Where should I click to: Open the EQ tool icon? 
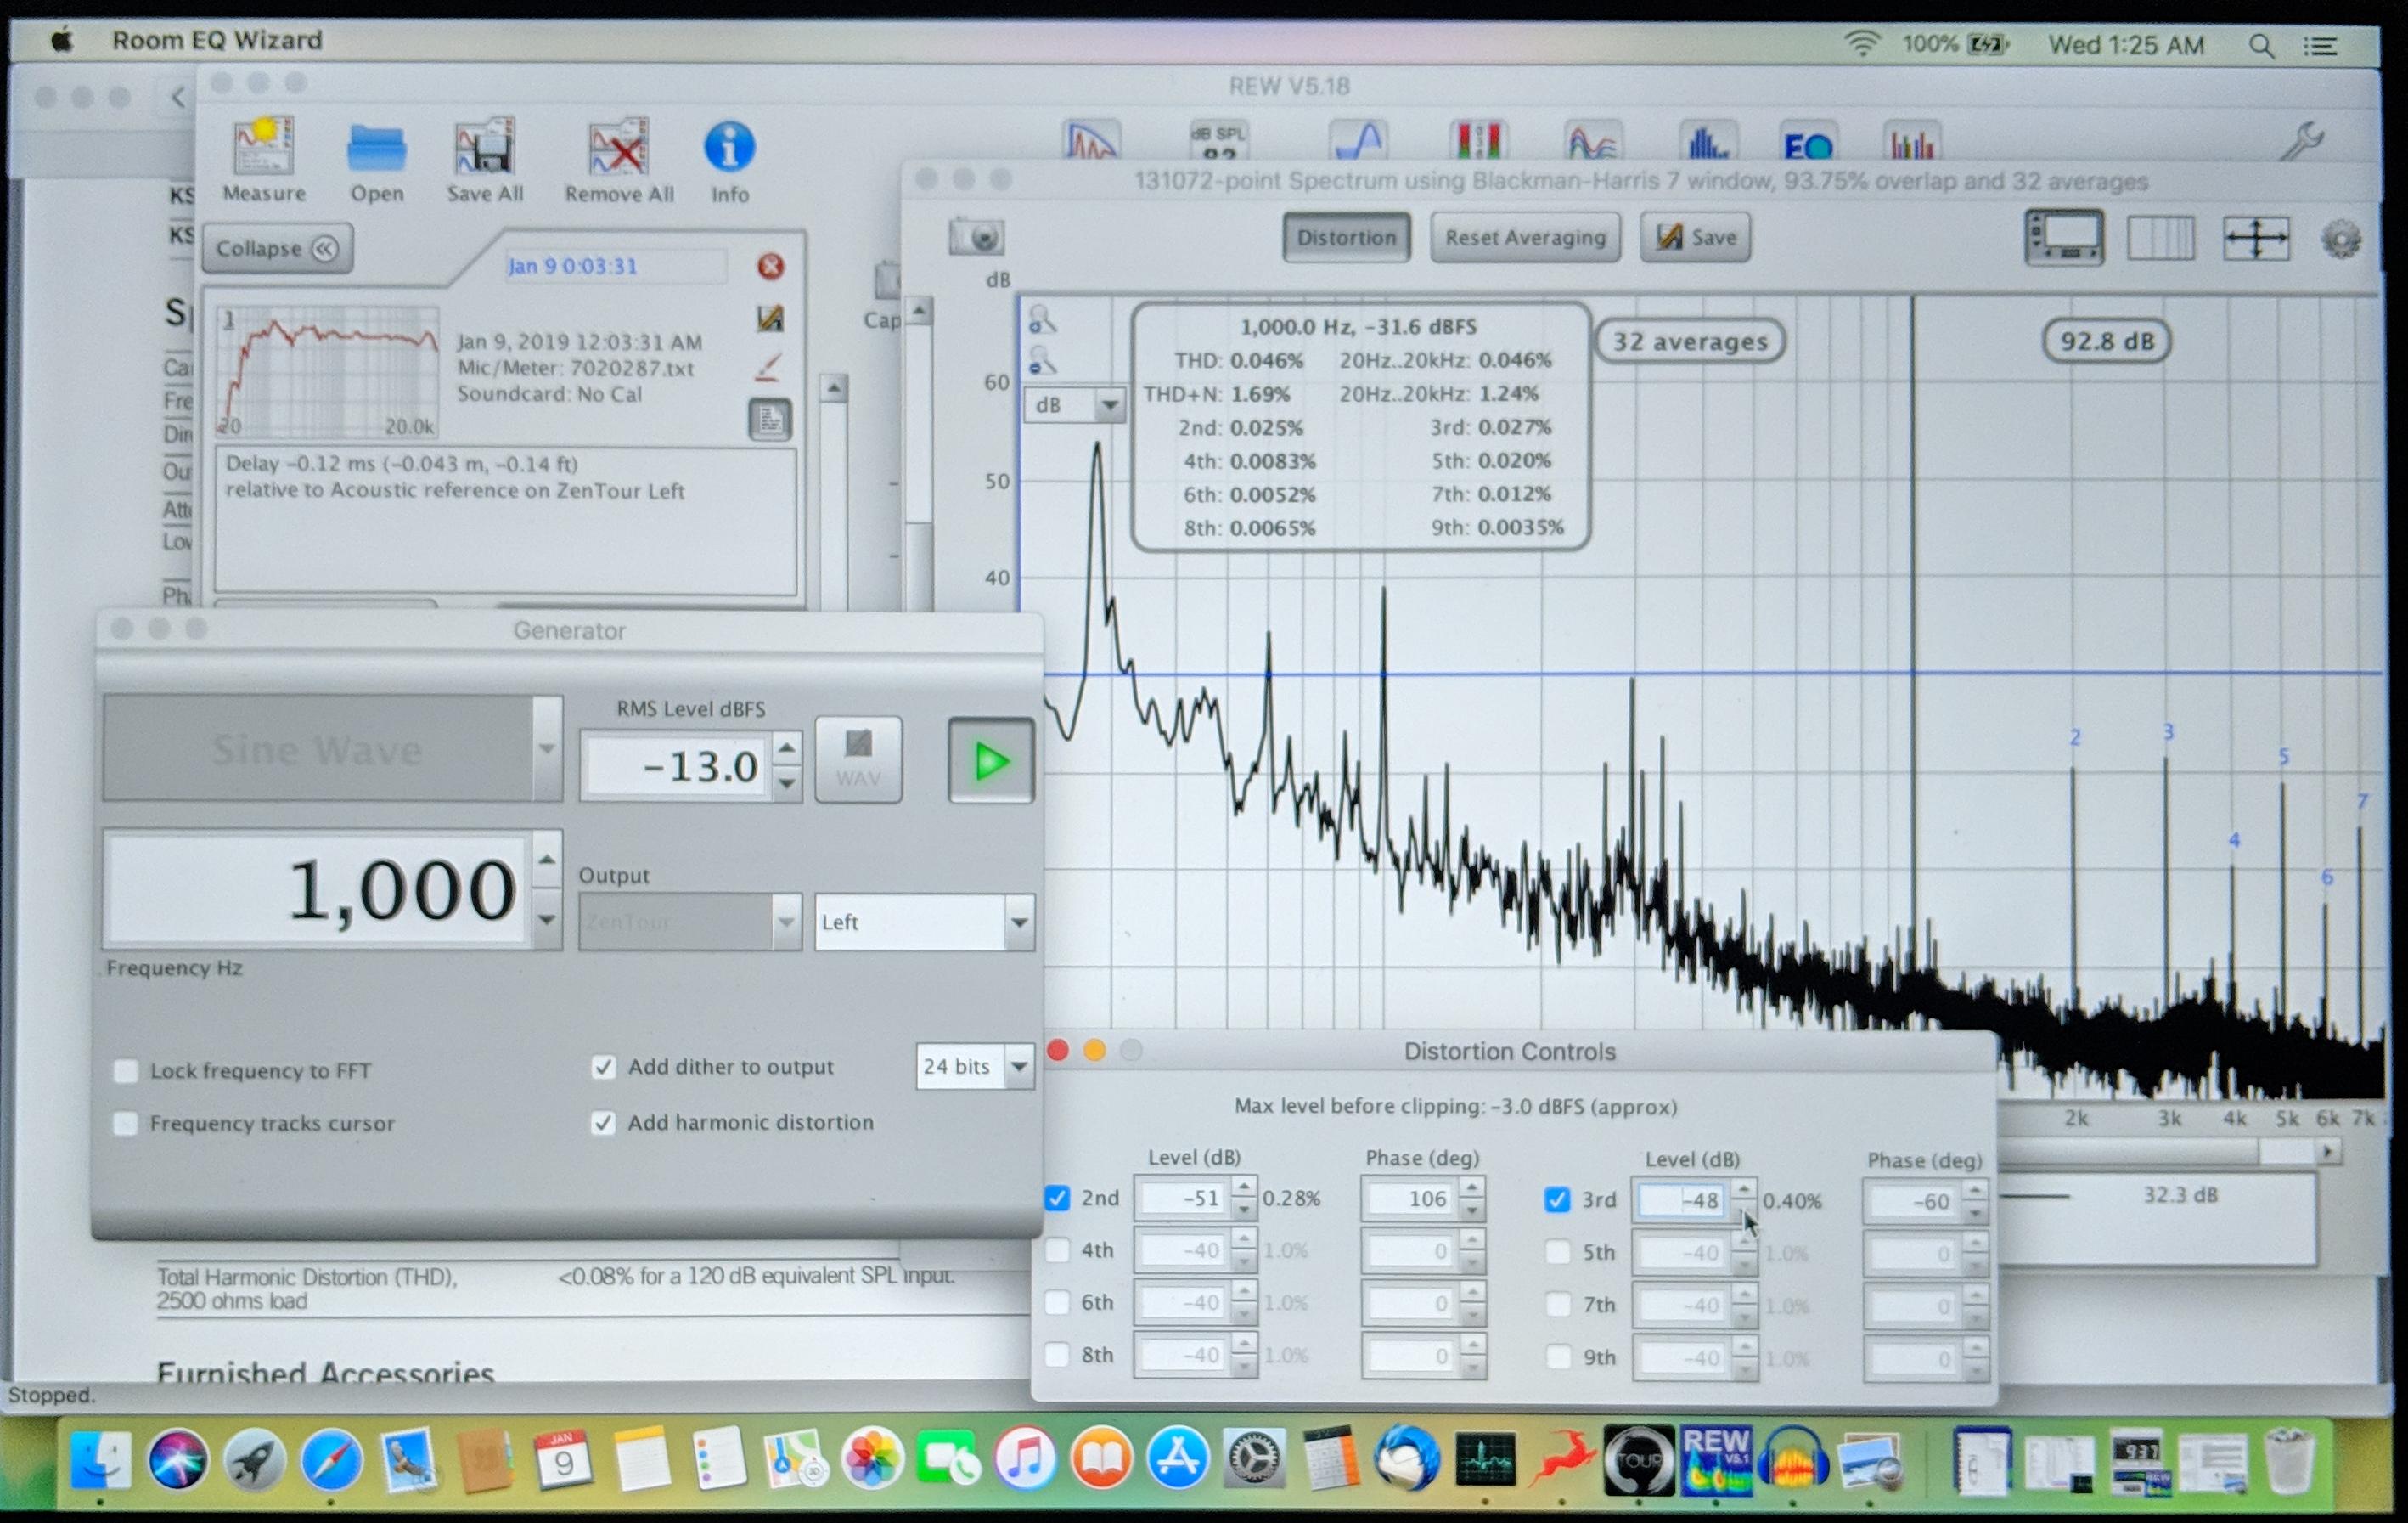pyautogui.click(x=1808, y=143)
